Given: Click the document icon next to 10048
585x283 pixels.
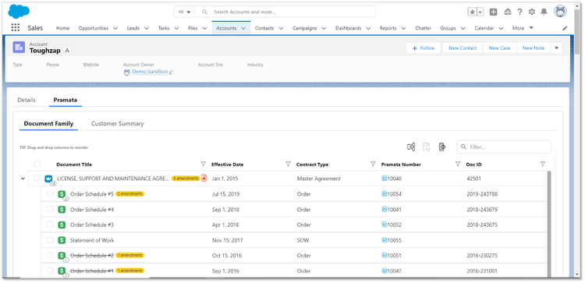Looking at the screenshot, I should [385, 179].
